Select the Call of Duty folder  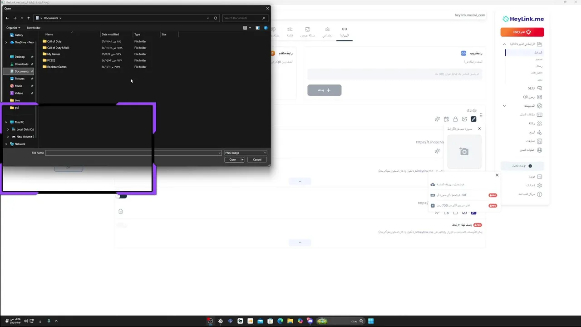point(54,41)
